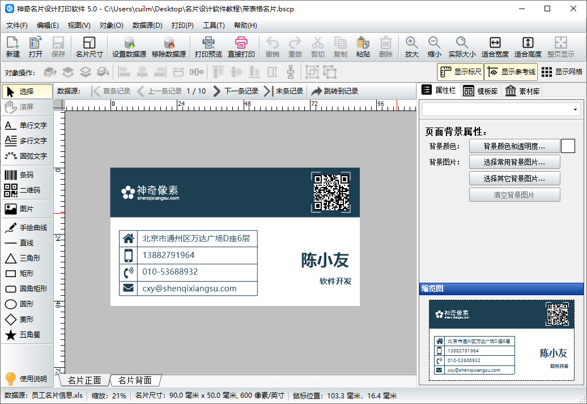587x404 pixels.
Task: Open the 打印(P) menu
Action: pos(182,25)
